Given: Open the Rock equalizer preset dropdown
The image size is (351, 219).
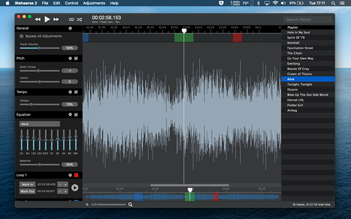Looking at the screenshot, I should tap(40, 124).
